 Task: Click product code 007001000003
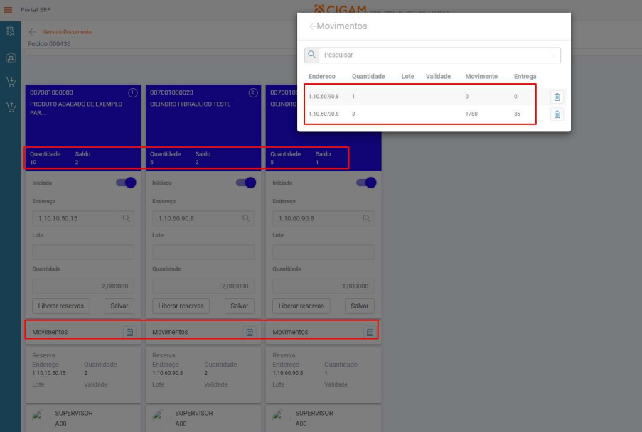[52, 92]
